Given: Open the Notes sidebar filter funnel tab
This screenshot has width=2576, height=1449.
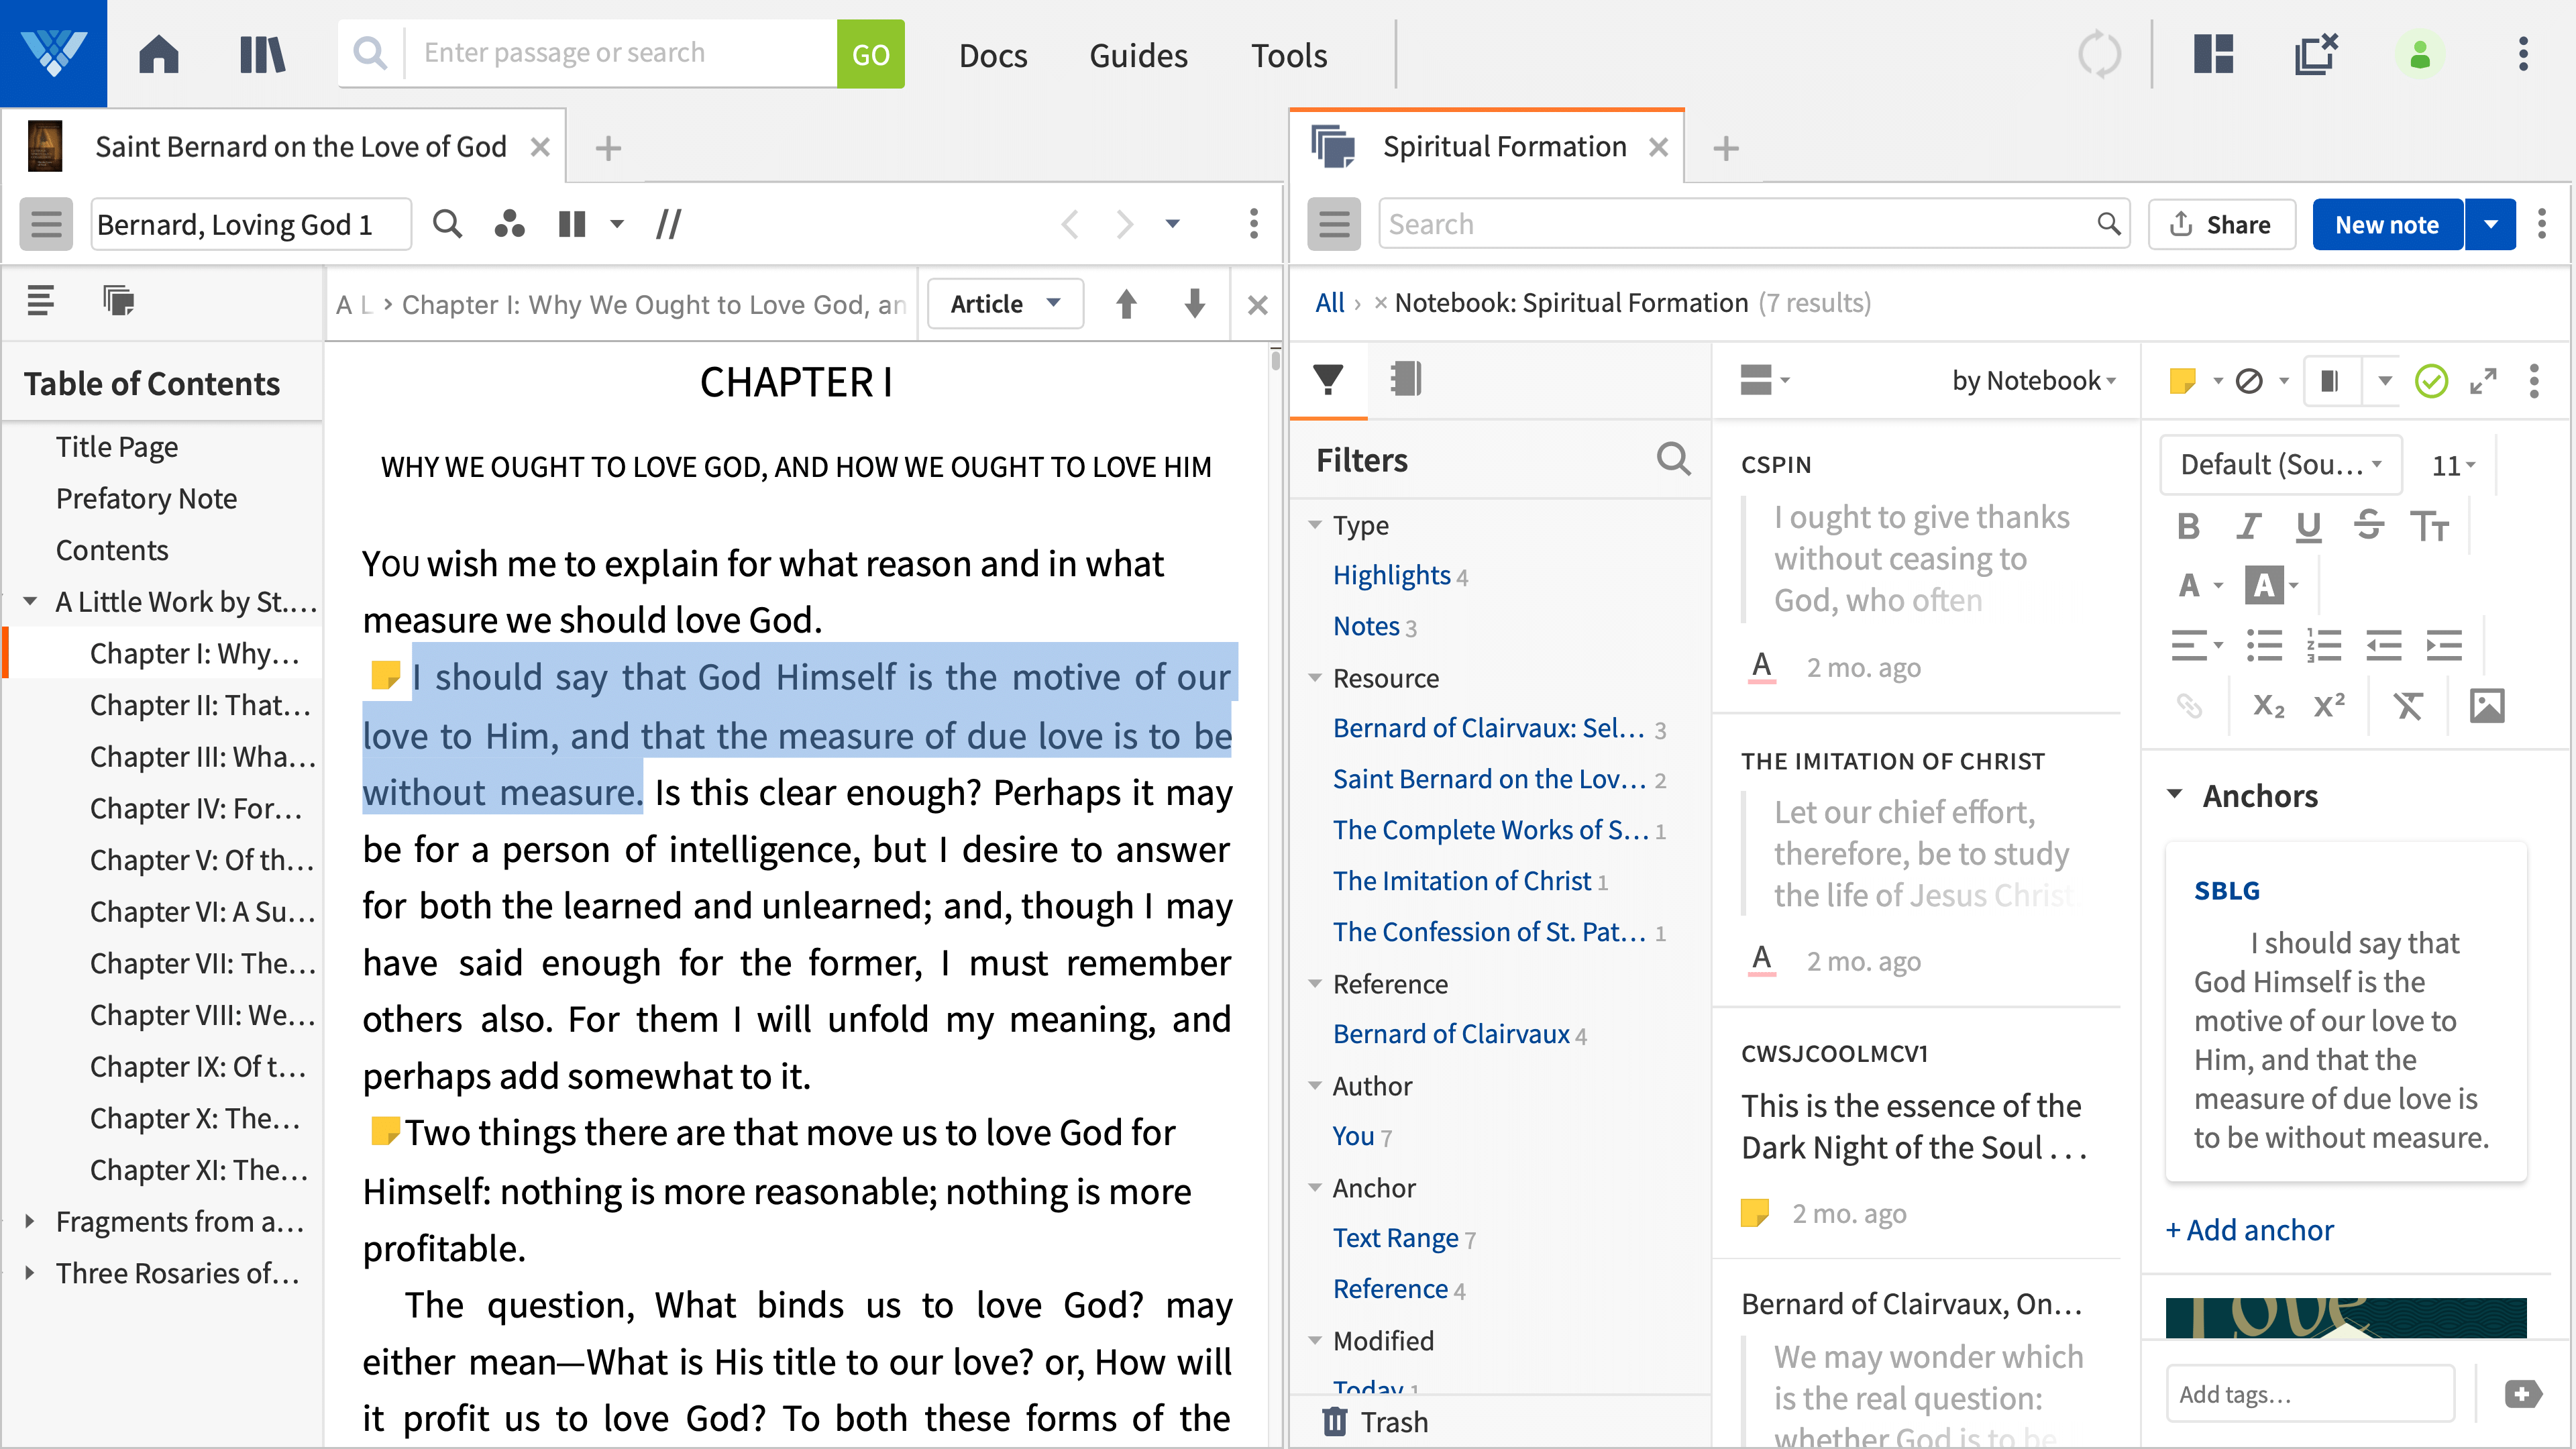Looking at the screenshot, I should pyautogui.click(x=1328, y=379).
